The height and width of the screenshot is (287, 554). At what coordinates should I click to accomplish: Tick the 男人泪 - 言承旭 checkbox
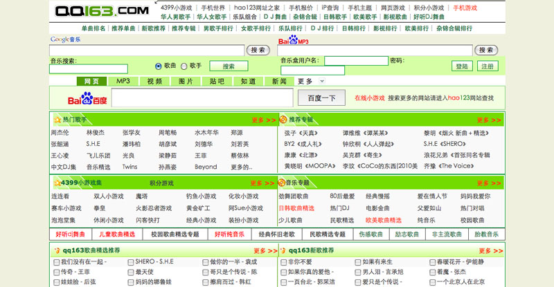[x=358, y=272]
